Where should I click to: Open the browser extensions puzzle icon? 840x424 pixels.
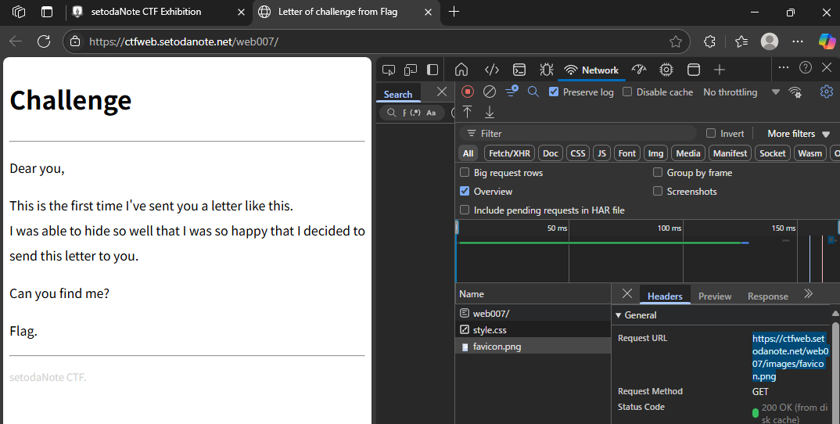(709, 41)
